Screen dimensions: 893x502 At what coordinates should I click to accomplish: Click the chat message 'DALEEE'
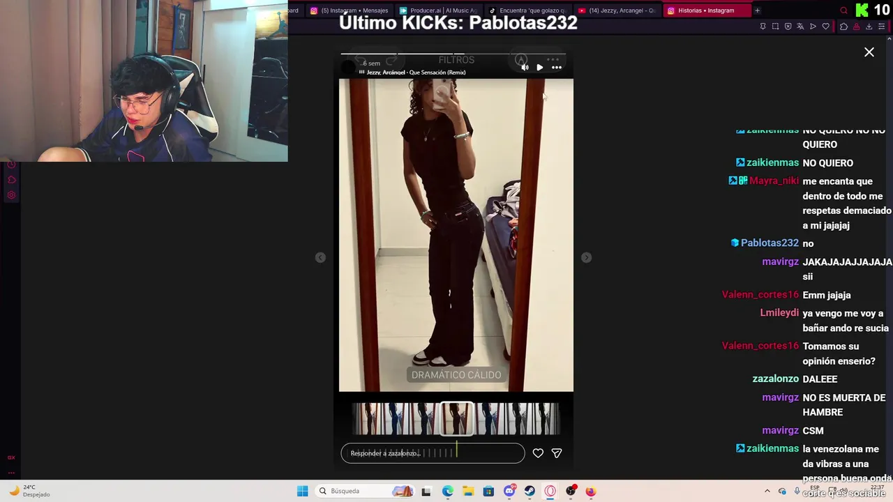pyautogui.click(x=820, y=379)
